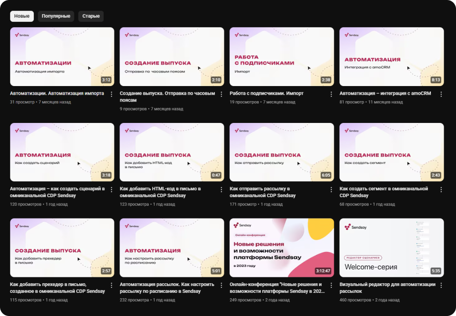Viewport: 456px width, 316px height.
Task: Click the Онлайн-конференция Новые решения thumbnail
Action: coord(282,248)
